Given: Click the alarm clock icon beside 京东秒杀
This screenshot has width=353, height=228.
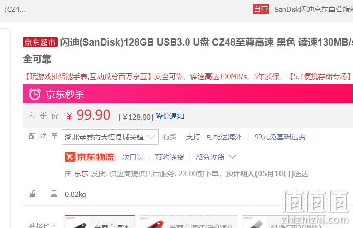Looking at the screenshot, I should (35, 94).
